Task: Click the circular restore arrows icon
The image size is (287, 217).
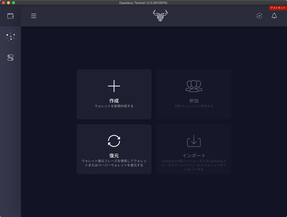Action: 114,140
